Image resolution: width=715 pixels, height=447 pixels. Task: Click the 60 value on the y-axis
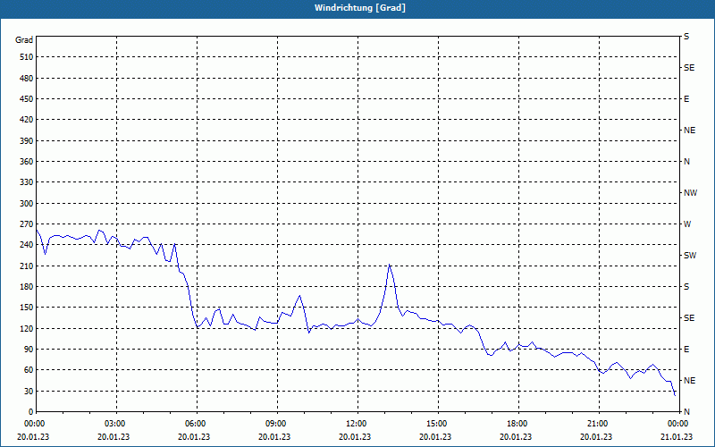pos(29,369)
